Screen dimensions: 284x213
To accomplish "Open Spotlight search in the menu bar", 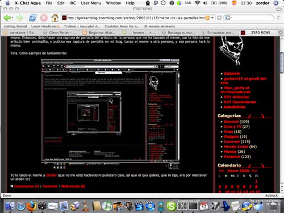I will (276, 3).
